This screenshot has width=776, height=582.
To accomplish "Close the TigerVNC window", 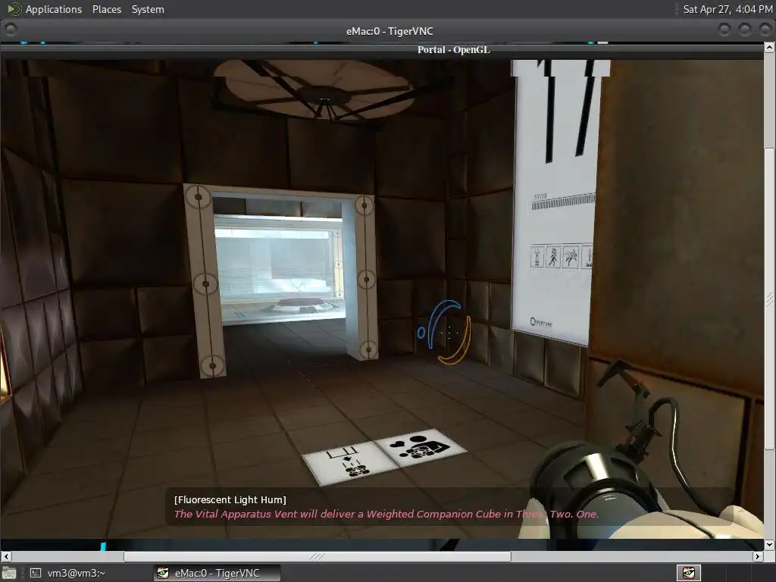I will point(765,30).
